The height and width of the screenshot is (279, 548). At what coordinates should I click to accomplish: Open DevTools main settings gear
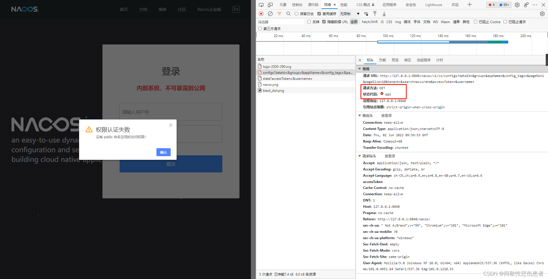point(517,5)
